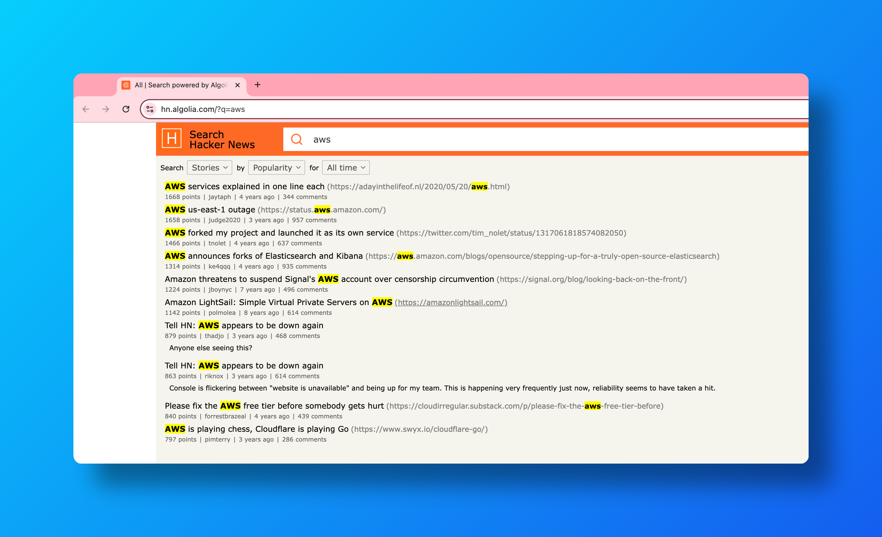Open user pimterry's profile
The width and height of the screenshot is (882, 537).
(x=217, y=440)
